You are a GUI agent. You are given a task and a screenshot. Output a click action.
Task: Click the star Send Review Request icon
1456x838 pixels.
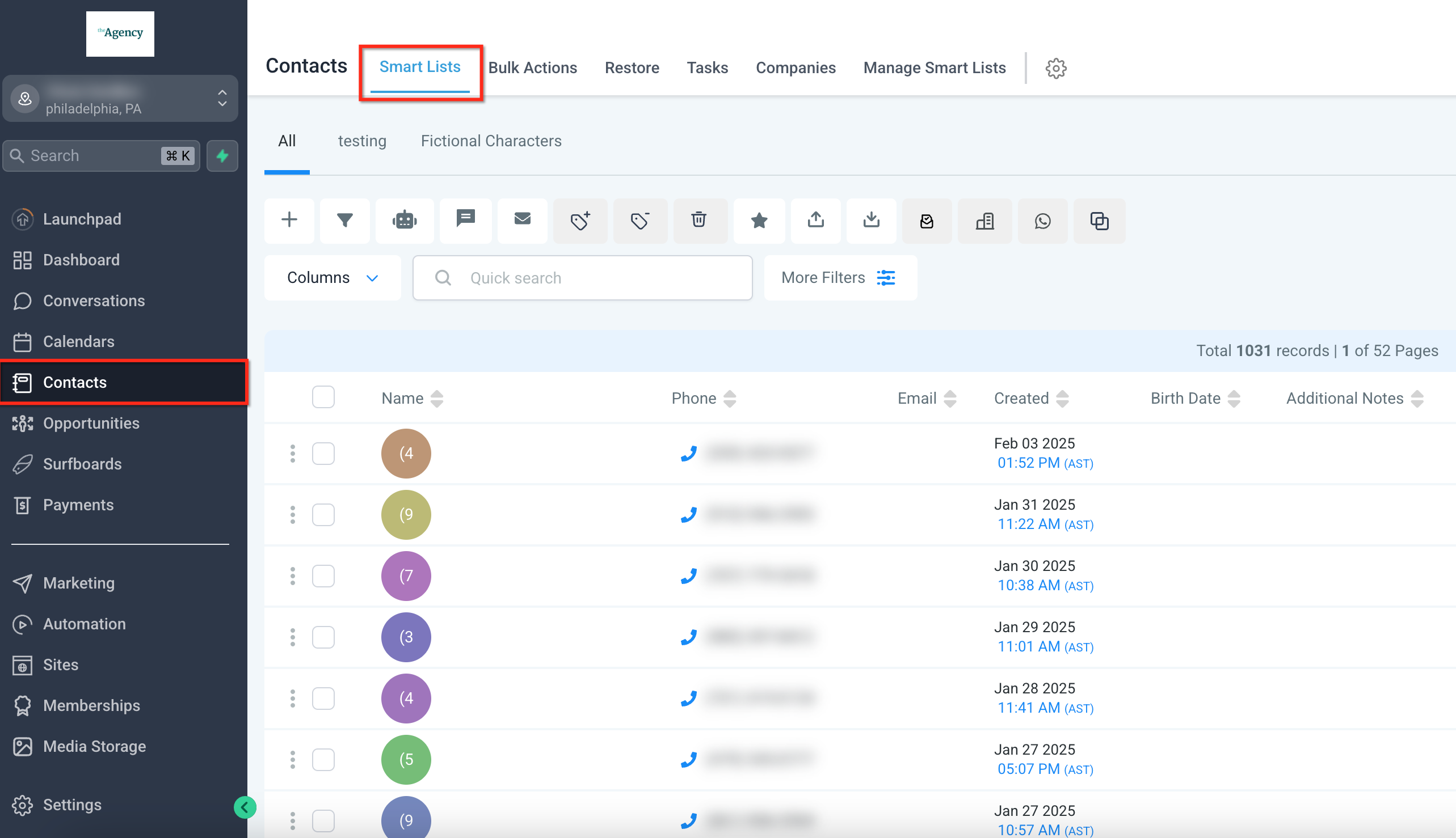[x=759, y=221]
